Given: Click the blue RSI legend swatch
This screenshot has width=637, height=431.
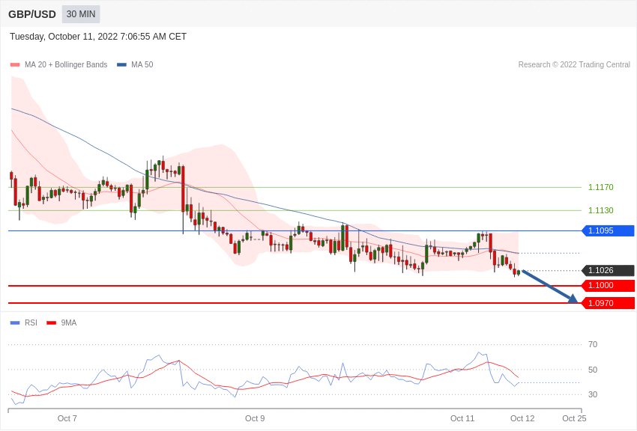Looking at the screenshot, I should click(x=15, y=323).
